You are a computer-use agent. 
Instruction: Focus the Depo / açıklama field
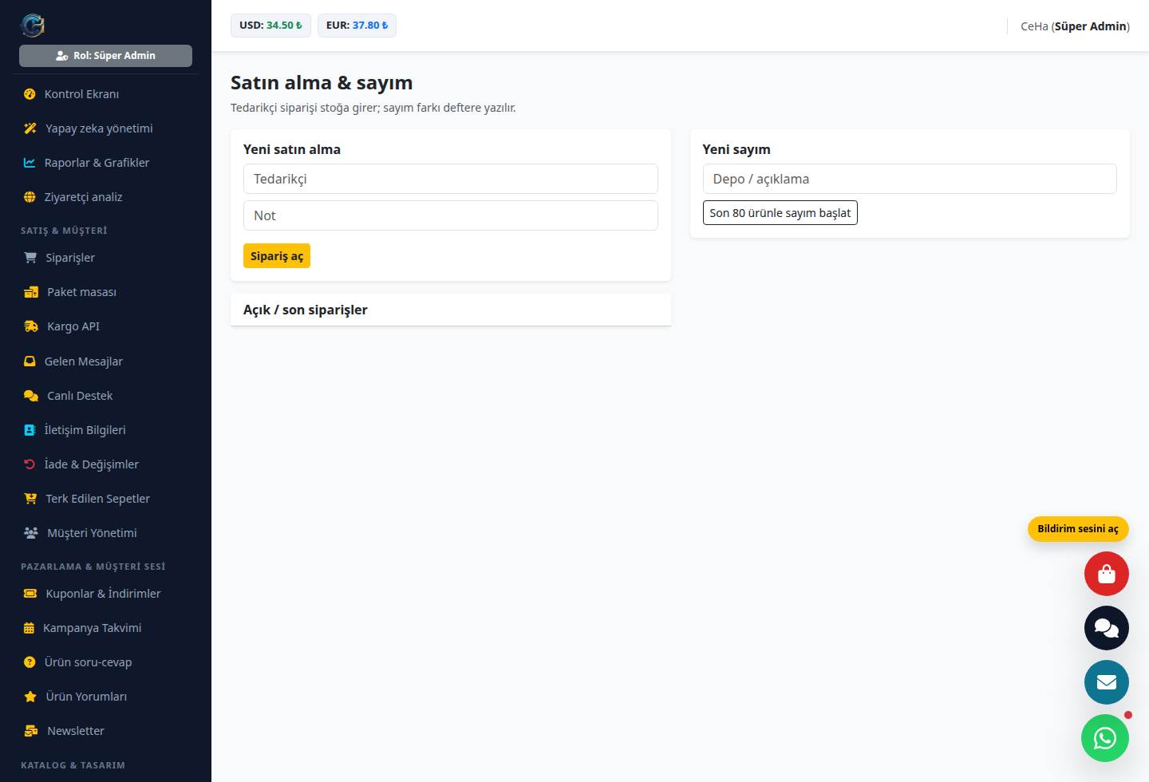[x=910, y=179]
